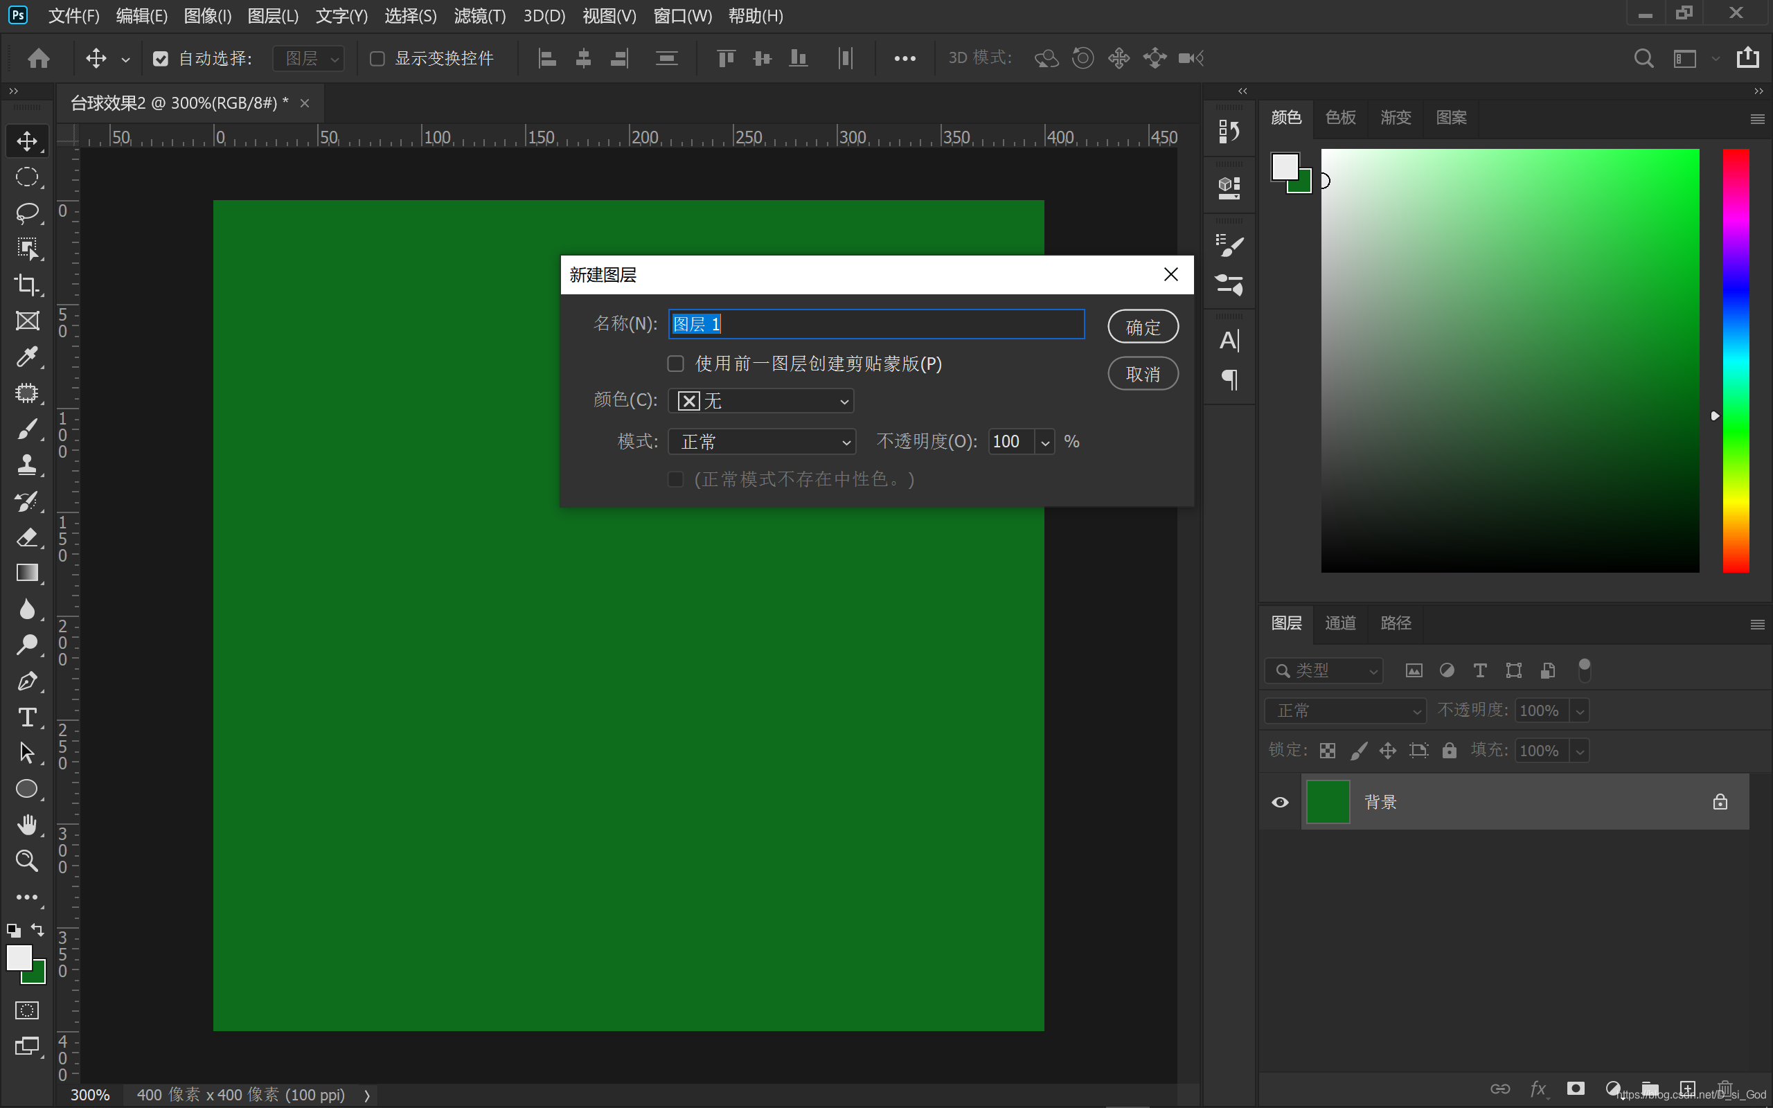1773x1108 pixels.
Task: Toggle 自动选择 checkbox in toolbar
Action: [162, 57]
